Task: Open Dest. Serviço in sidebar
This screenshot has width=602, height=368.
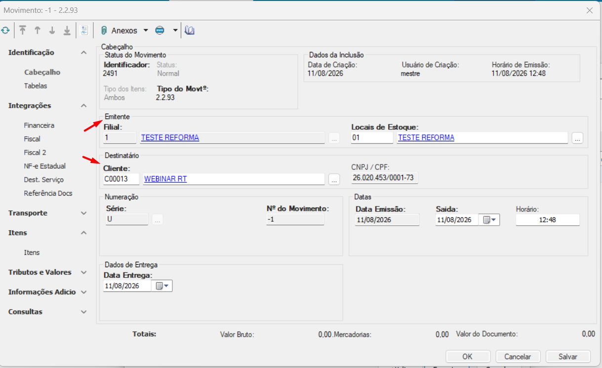Action: click(x=43, y=180)
